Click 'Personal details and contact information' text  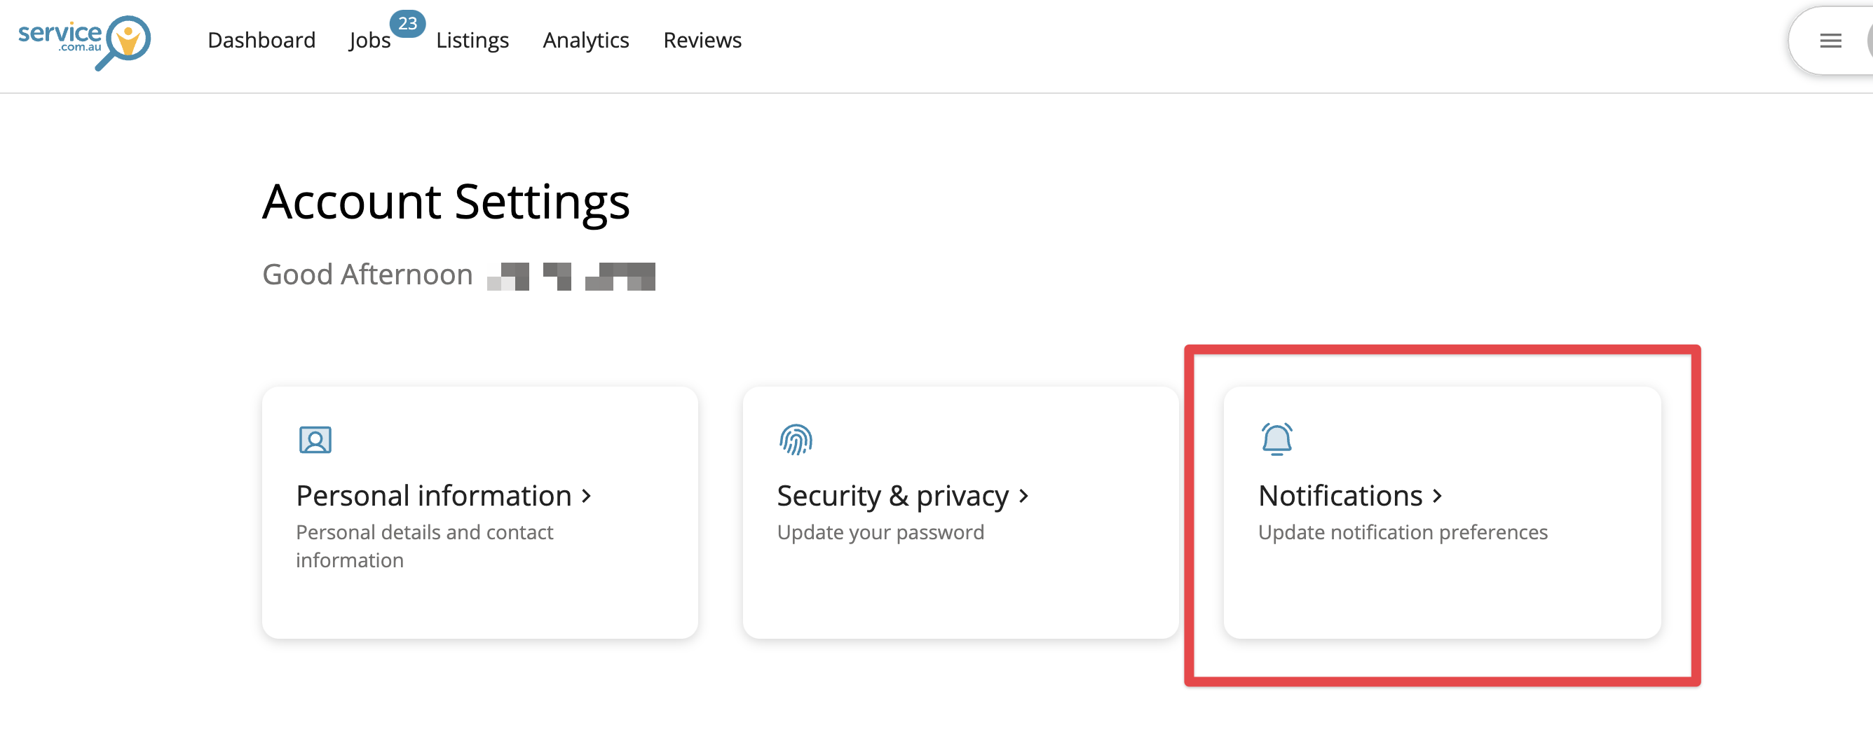(424, 546)
